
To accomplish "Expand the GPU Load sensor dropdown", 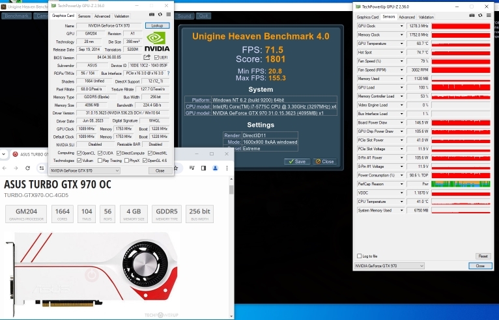I will tap(402, 87).
